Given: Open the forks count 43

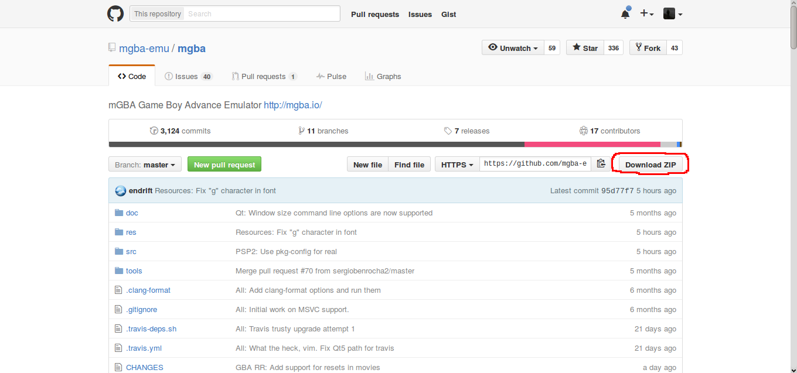Looking at the screenshot, I should tap(675, 48).
